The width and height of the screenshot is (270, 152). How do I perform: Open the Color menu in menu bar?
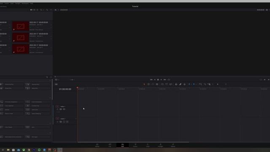pyautogui.click(x=12, y=3)
